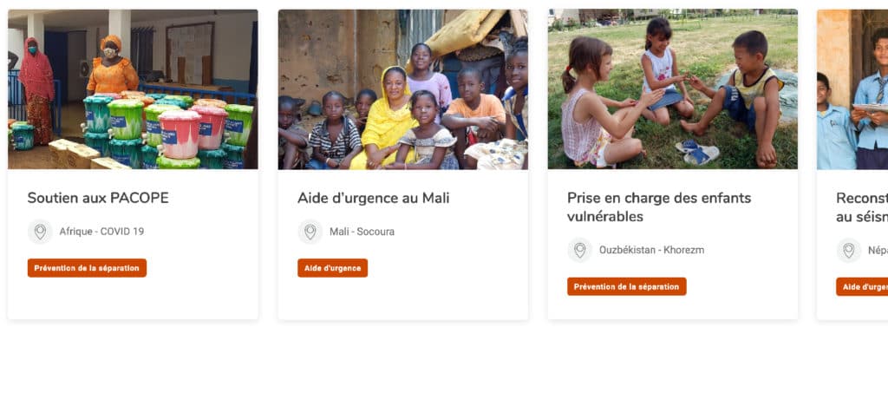Click location pin icon beside Mali - Socoura
The height and width of the screenshot is (419, 888).
[x=310, y=232]
